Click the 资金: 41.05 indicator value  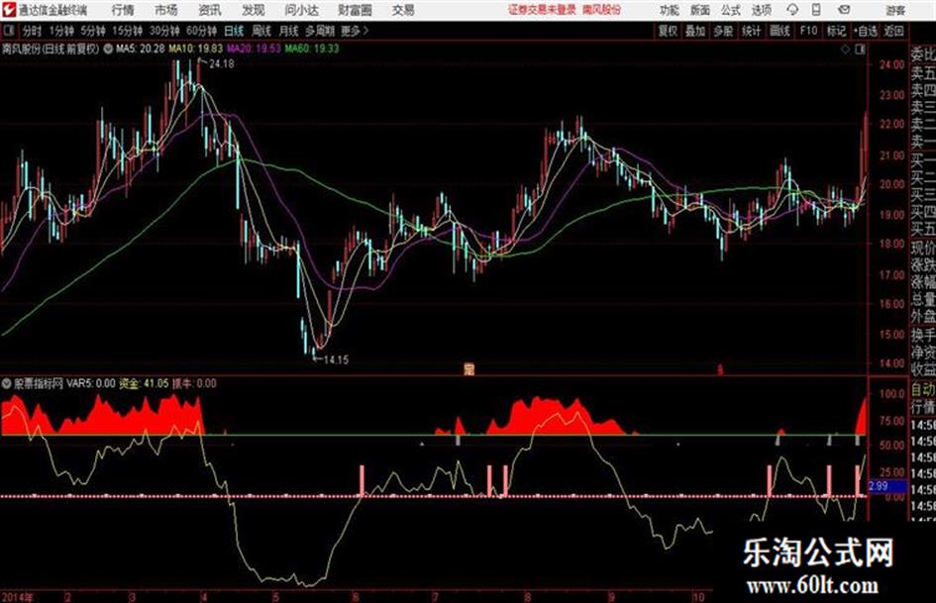pyautogui.click(x=144, y=383)
